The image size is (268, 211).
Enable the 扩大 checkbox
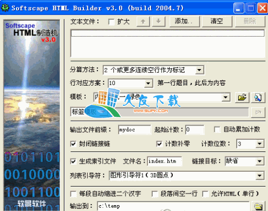pyautogui.click(x=111, y=22)
